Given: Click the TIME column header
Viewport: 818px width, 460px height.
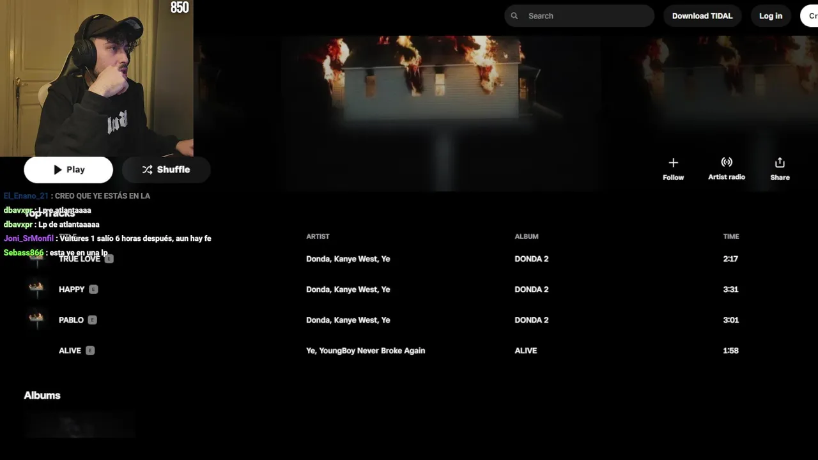Looking at the screenshot, I should [x=731, y=236].
